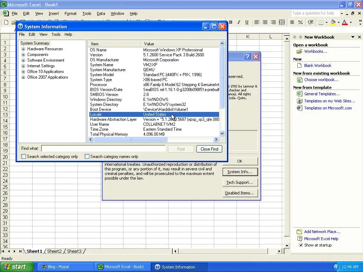Screen dimensions: 363x272
Task: Apply Align Left in Excel toolbar
Action: click(x=257, y=22)
